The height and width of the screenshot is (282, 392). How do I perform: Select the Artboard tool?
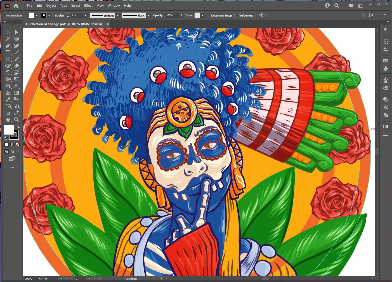[8, 113]
